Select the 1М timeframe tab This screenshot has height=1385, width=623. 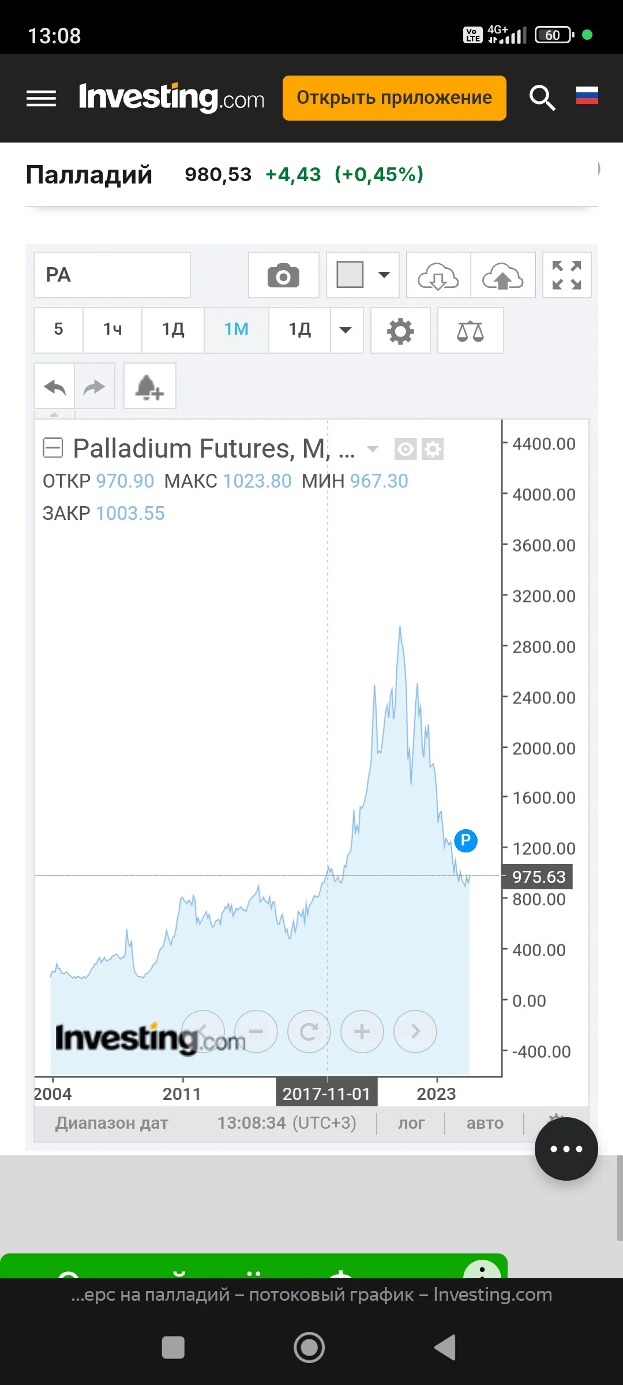pyautogui.click(x=237, y=331)
